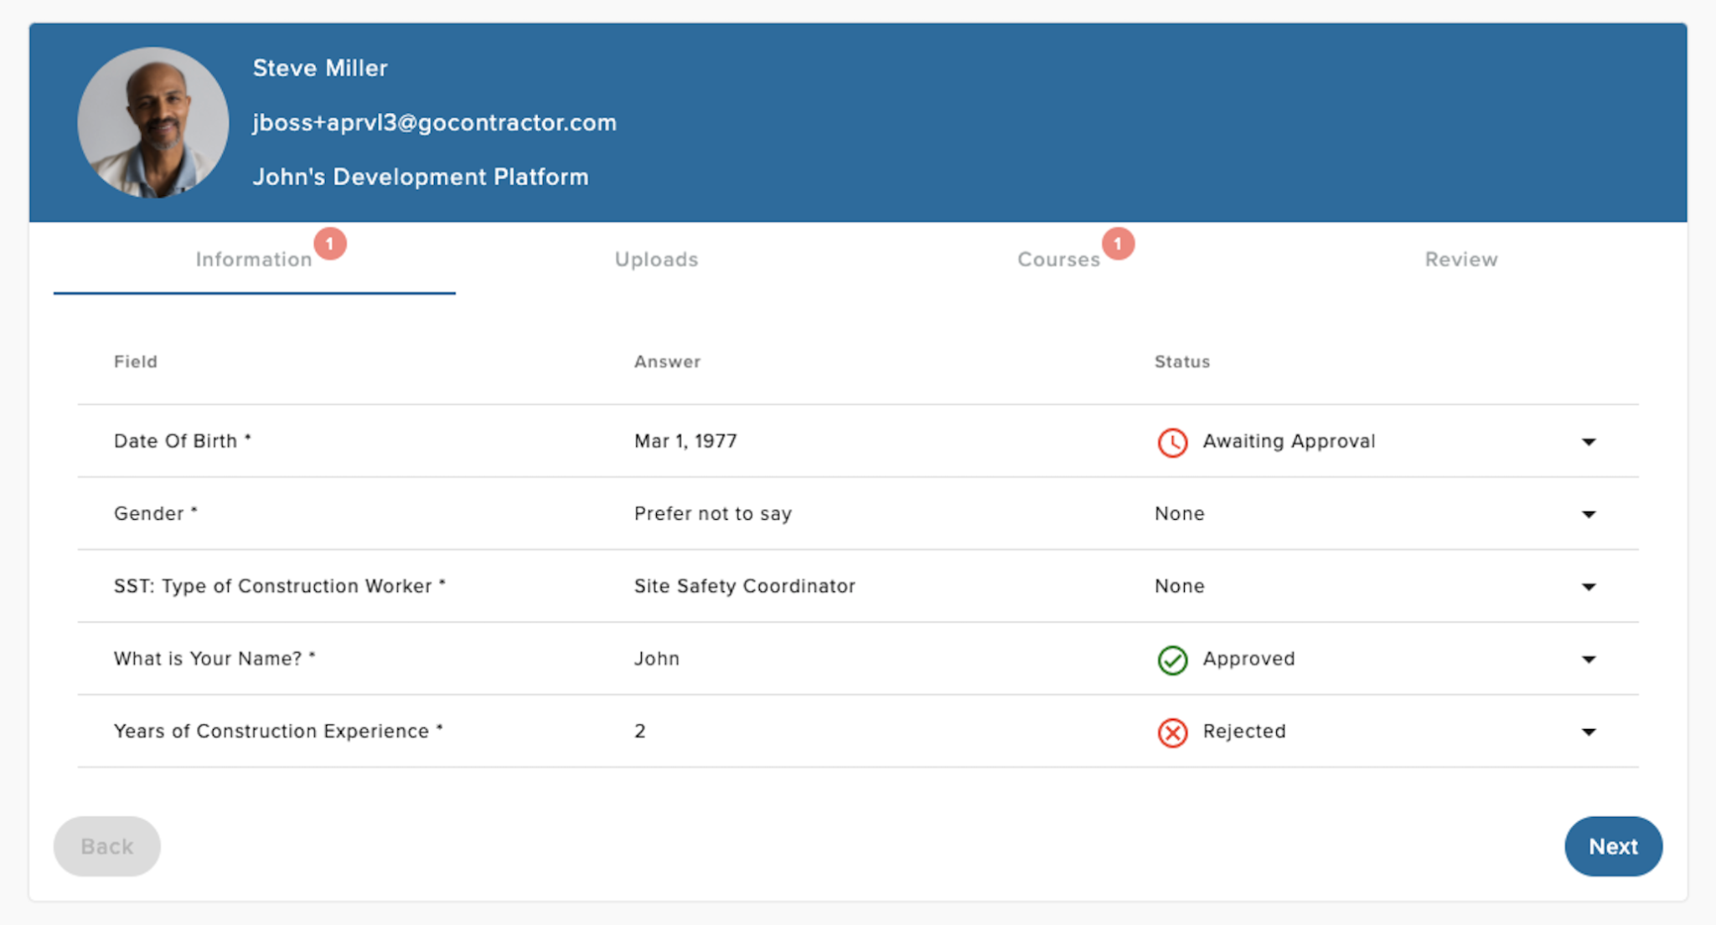Open the SST Type of Construction Worker dropdown
The height and width of the screenshot is (925, 1716).
click(1589, 586)
